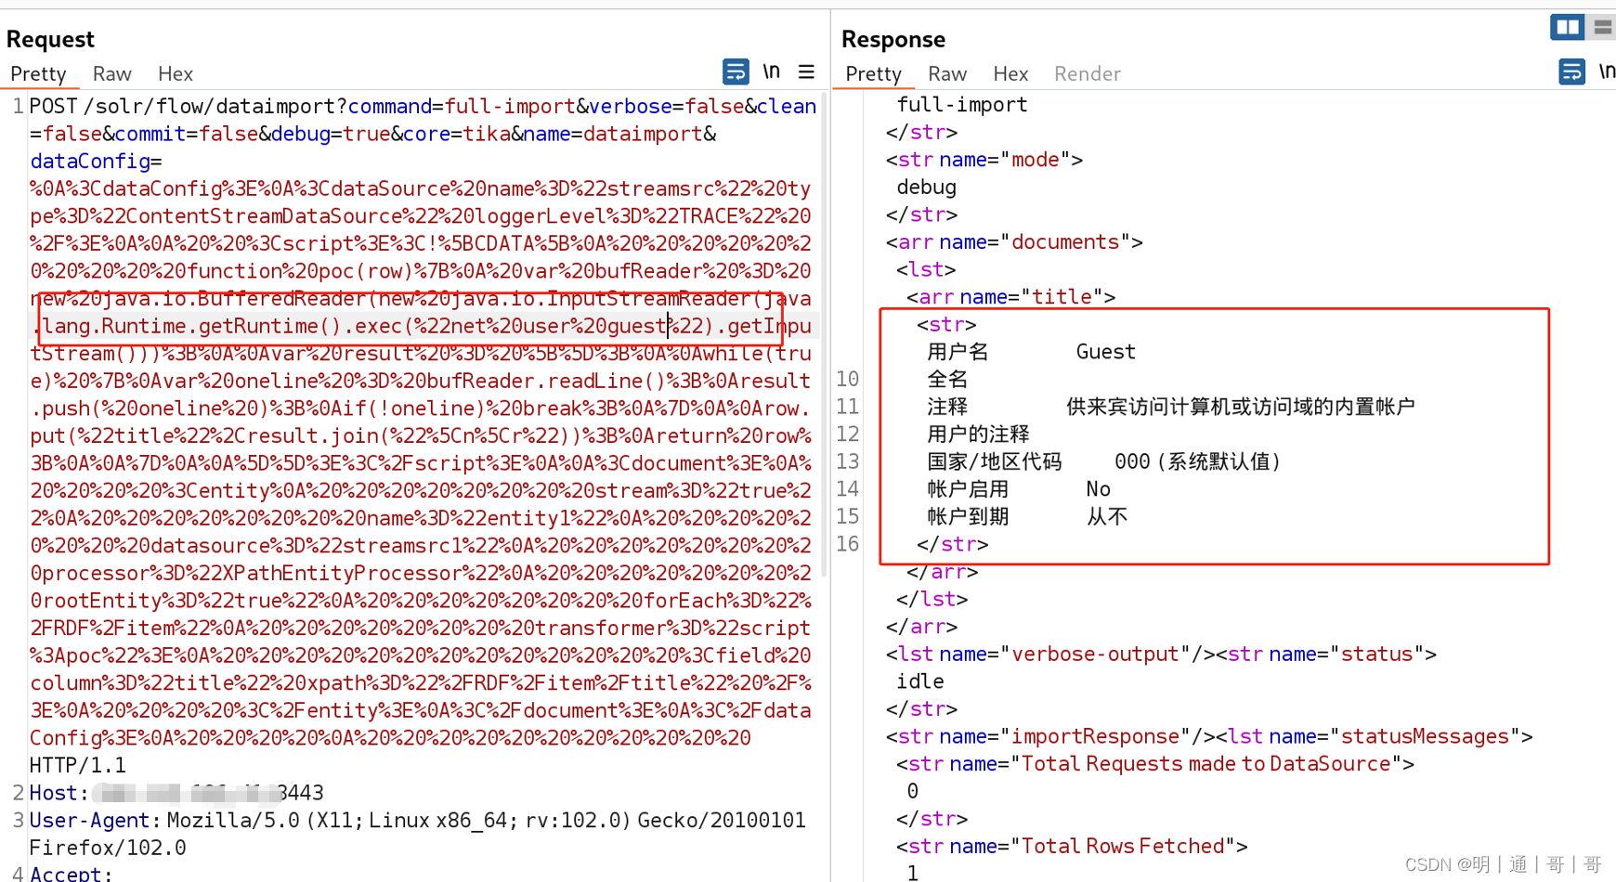The width and height of the screenshot is (1616, 882).
Task: Click '<arr name="title">' line in response
Action: (1010, 296)
